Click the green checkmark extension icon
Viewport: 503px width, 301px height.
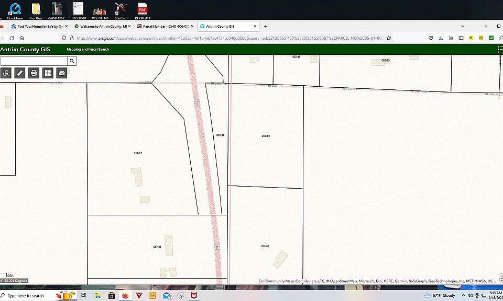click(x=491, y=38)
